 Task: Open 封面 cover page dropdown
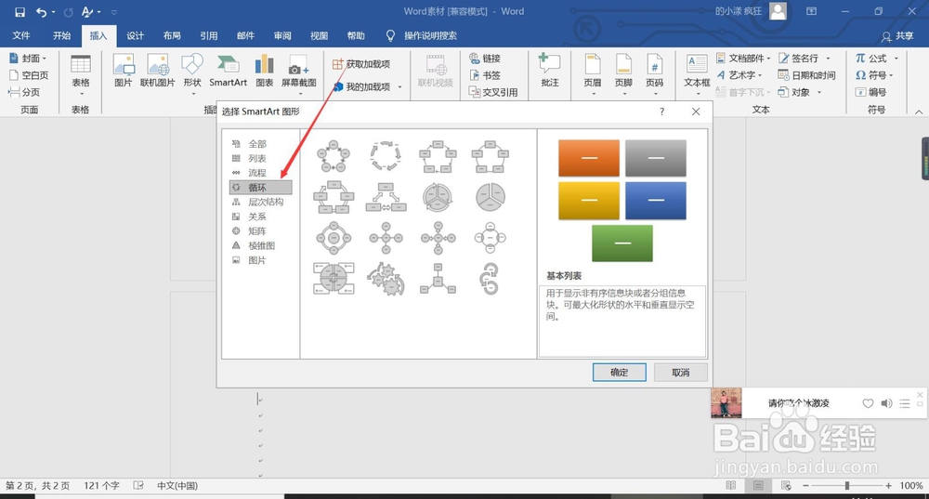pos(28,59)
